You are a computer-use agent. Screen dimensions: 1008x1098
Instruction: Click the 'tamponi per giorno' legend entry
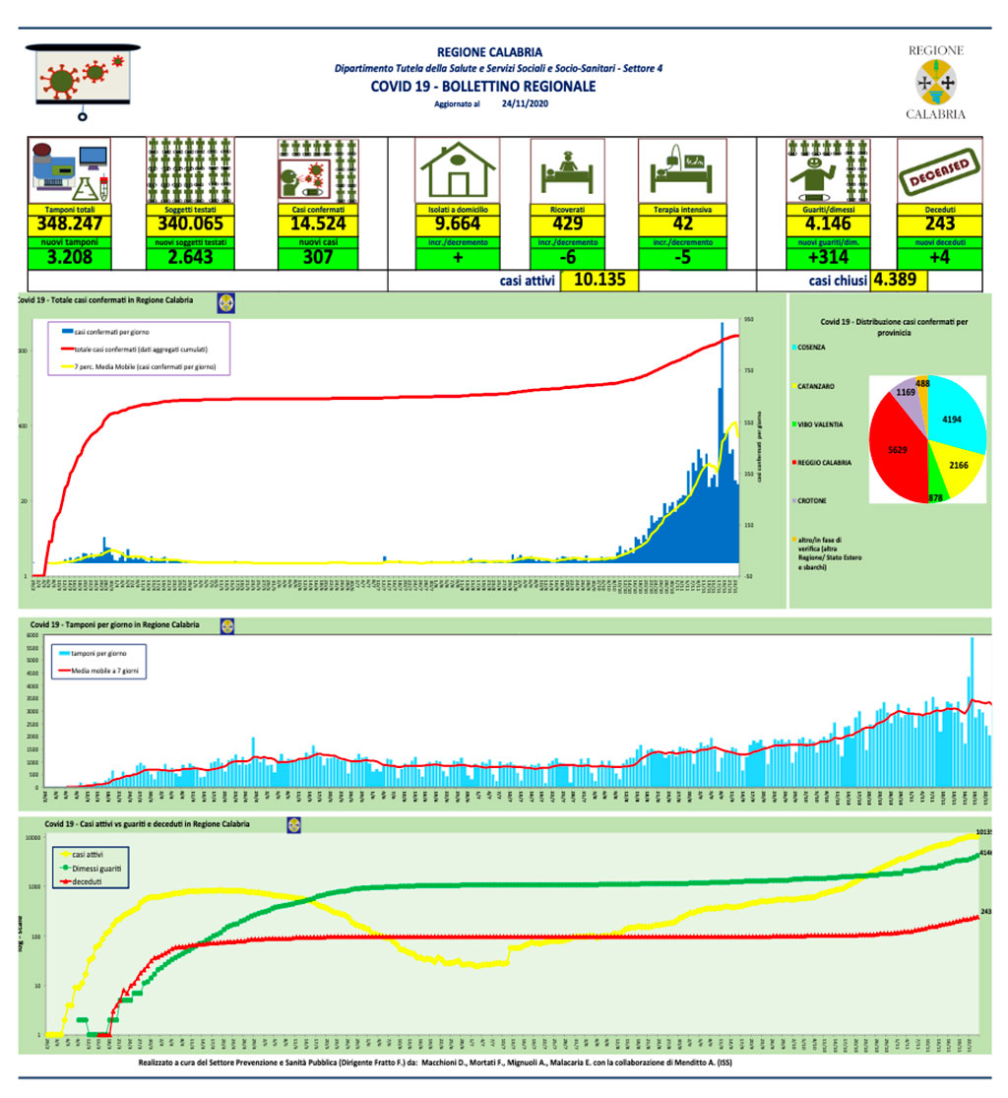point(94,653)
